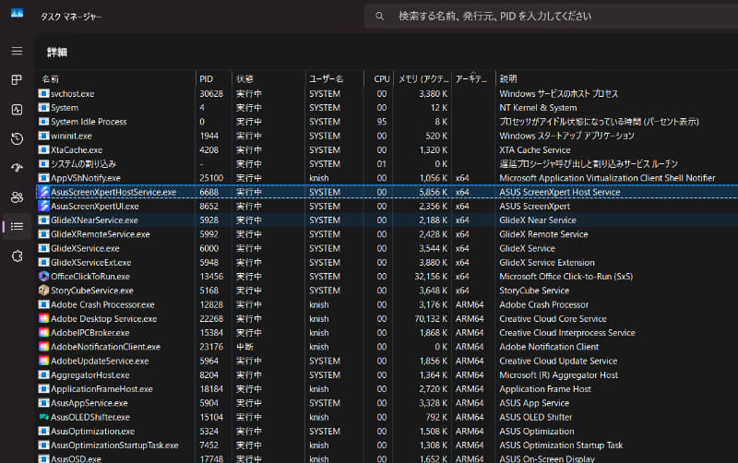
Task: Open the Services puzzle icon in sidebar
Action: (17, 256)
